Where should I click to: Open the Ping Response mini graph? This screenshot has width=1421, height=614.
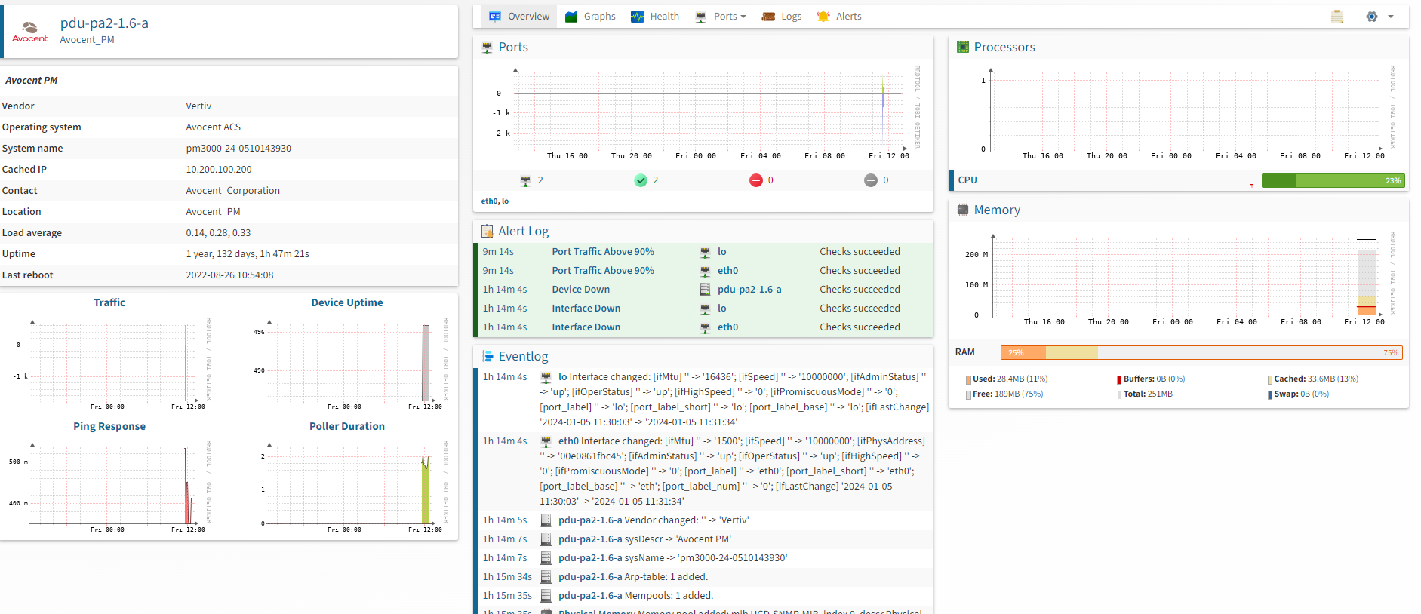tap(109, 487)
